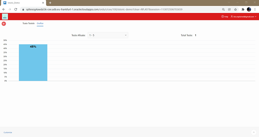Select the Istoric_Demo browser tab
The image size is (259, 137).
(23, 3)
